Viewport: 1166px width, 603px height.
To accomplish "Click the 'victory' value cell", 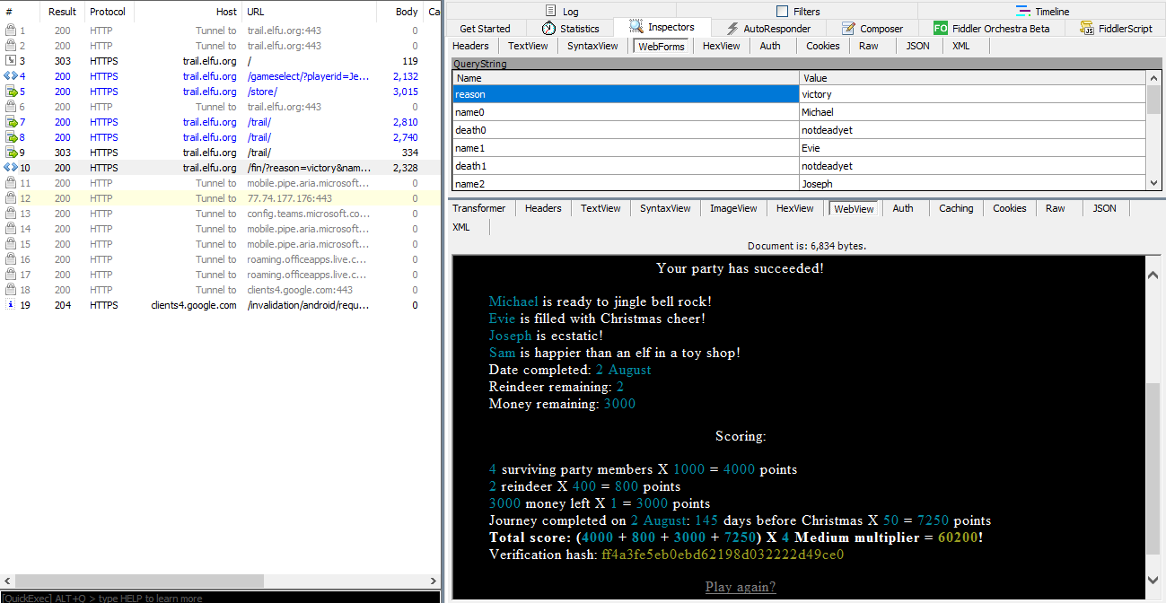I will point(973,94).
